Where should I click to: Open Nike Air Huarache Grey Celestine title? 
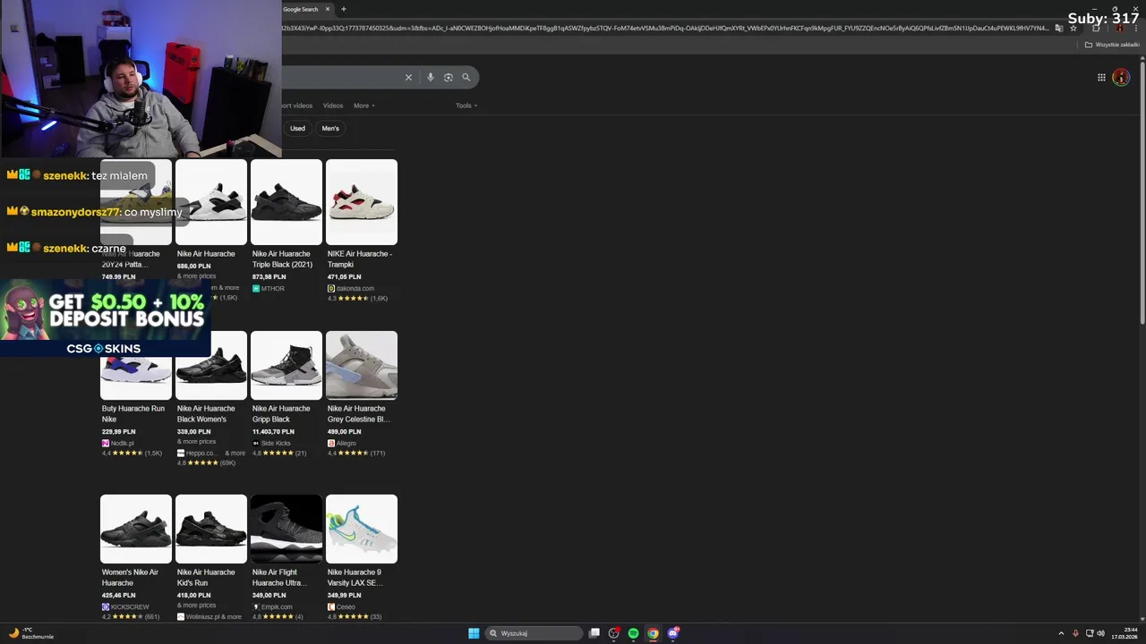(x=358, y=414)
